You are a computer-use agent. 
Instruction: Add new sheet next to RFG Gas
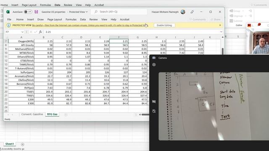point(66,115)
